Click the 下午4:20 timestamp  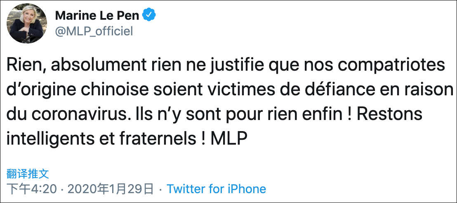tap(32, 189)
